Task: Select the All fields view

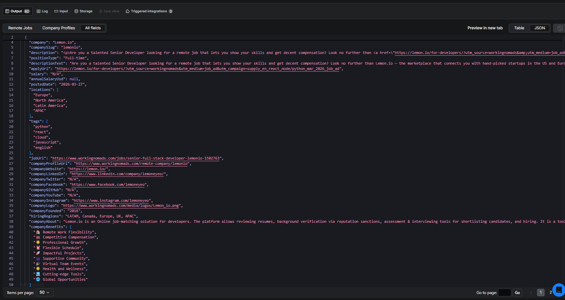Action: click(93, 28)
